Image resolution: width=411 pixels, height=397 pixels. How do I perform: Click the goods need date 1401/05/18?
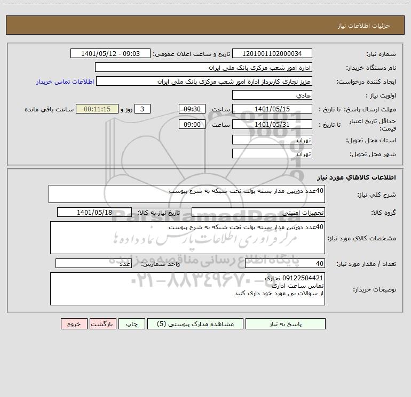[x=94, y=212]
